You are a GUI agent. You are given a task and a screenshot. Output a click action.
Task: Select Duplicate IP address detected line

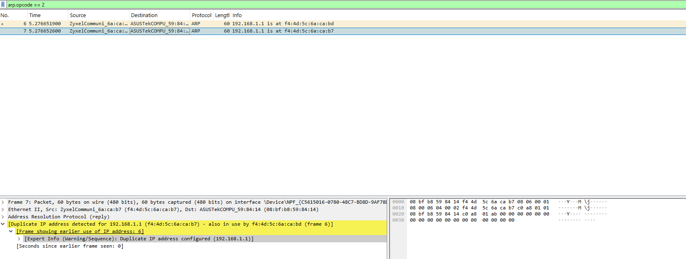171,224
